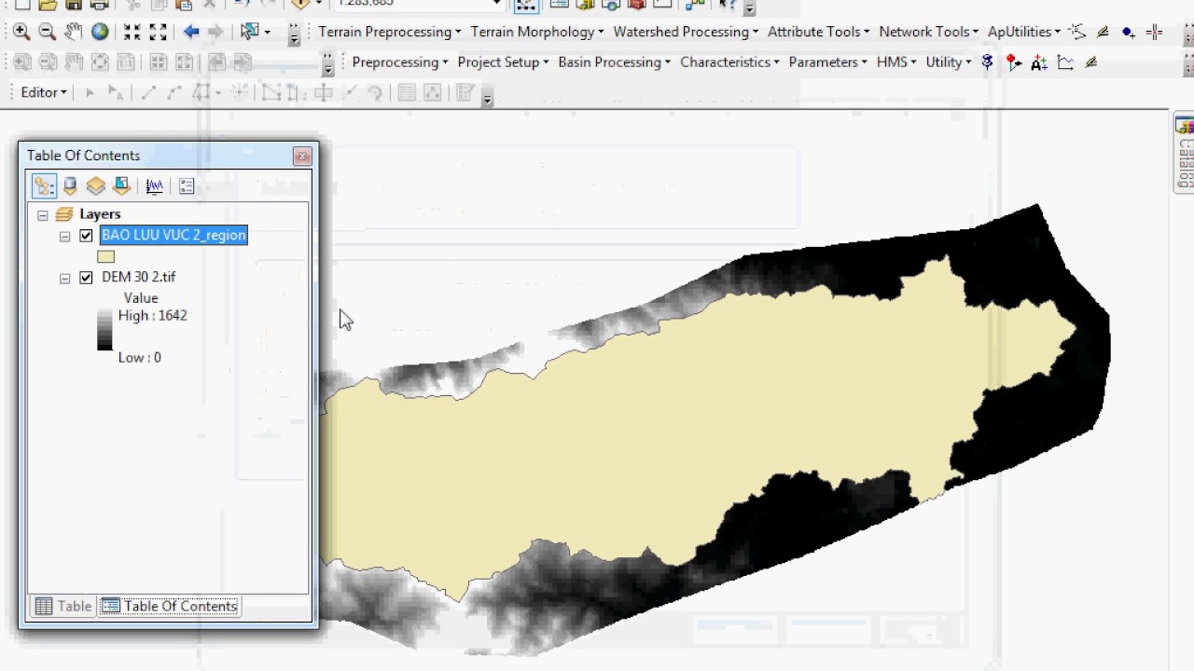
Task: Go back to previous extent
Action: click(x=190, y=32)
